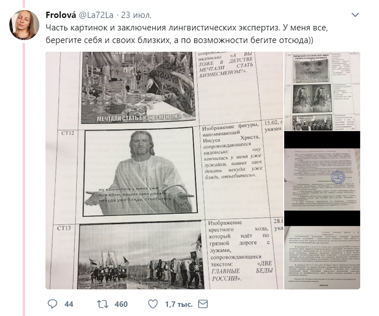
Task: Open the top-right attached photo with the smiling face
Action: coord(322,91)
